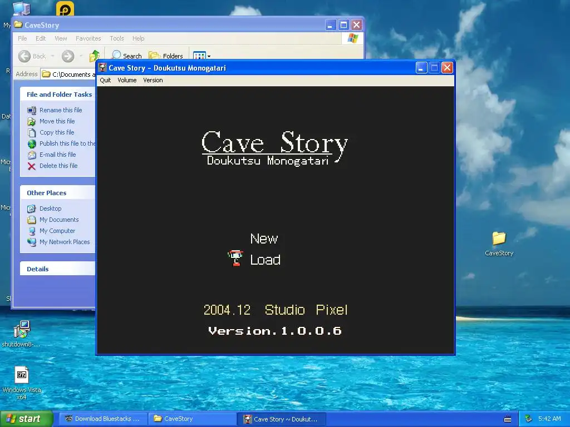Select the shutdown8 installer desktop icon

[x=22, y=334]
